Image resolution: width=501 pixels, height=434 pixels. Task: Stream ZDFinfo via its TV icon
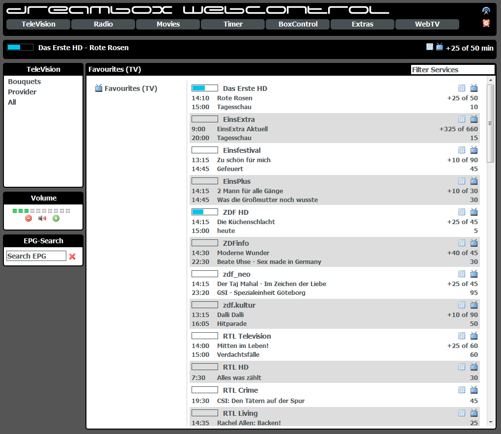pos(474,242)
